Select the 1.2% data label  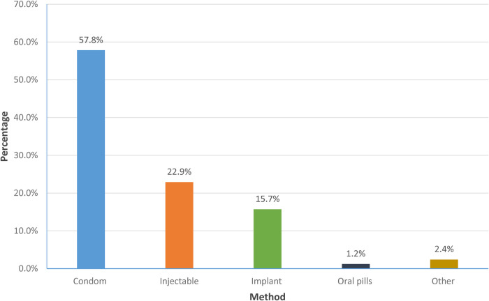(356, 254)
